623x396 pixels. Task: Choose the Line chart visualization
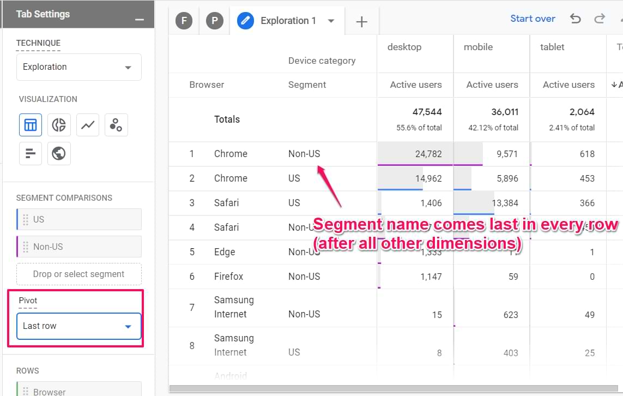click(x=87, y=125)
